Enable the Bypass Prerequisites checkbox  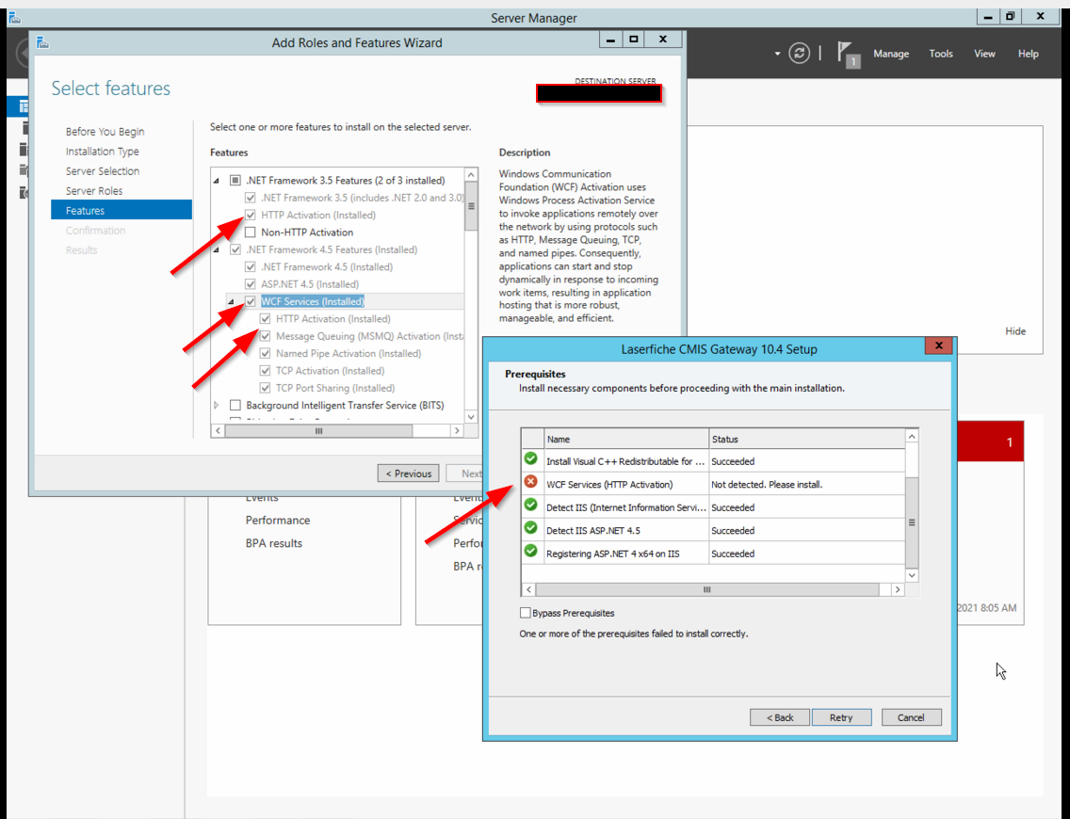[525, 613]
